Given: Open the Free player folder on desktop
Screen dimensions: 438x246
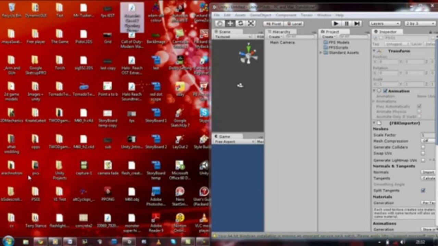Looking at the screenshot, I should (x=36, y=37).
